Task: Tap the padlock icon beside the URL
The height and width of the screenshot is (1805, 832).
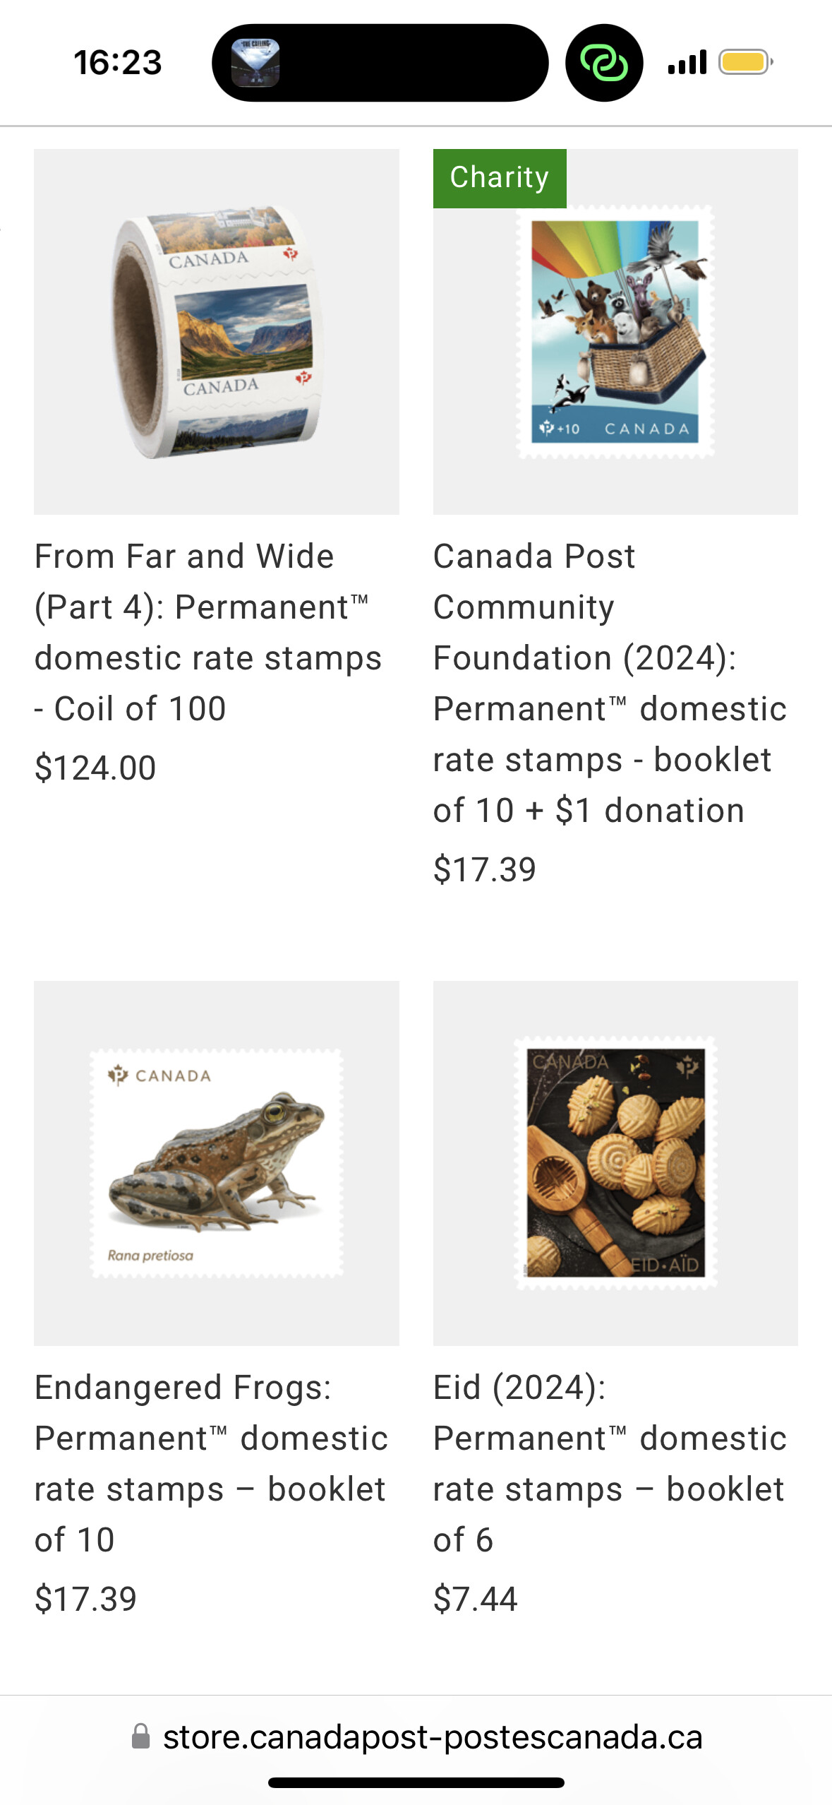Action: 141,1737
